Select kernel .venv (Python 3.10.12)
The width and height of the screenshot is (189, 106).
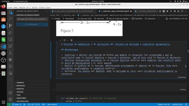(x=177, y=19)
